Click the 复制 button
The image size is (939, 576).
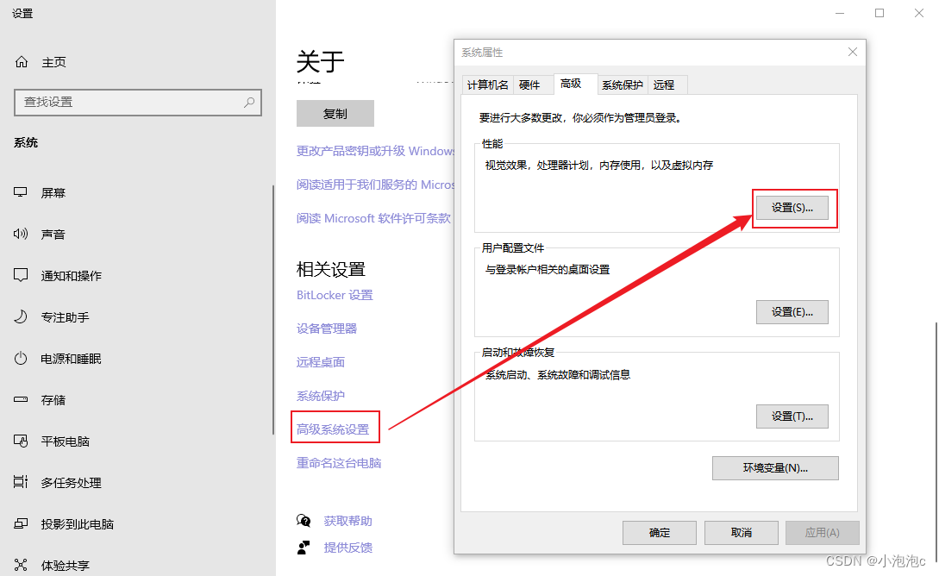[x=335, y=114]
